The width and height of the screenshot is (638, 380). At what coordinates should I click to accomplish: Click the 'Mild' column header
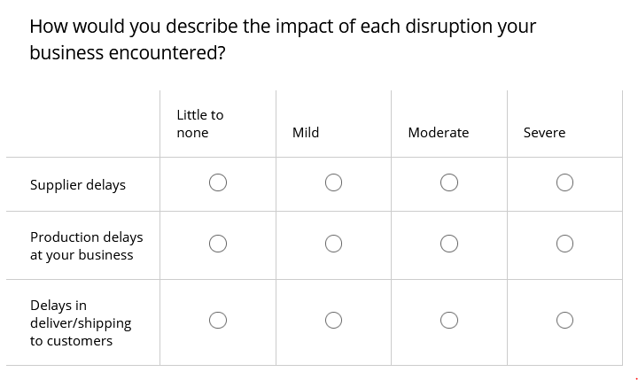click(x=306, y=133)
